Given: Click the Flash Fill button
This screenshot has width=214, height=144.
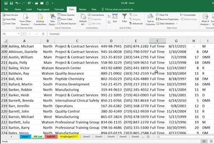Looking at the screenshot, I should click(x=162, y=15).
